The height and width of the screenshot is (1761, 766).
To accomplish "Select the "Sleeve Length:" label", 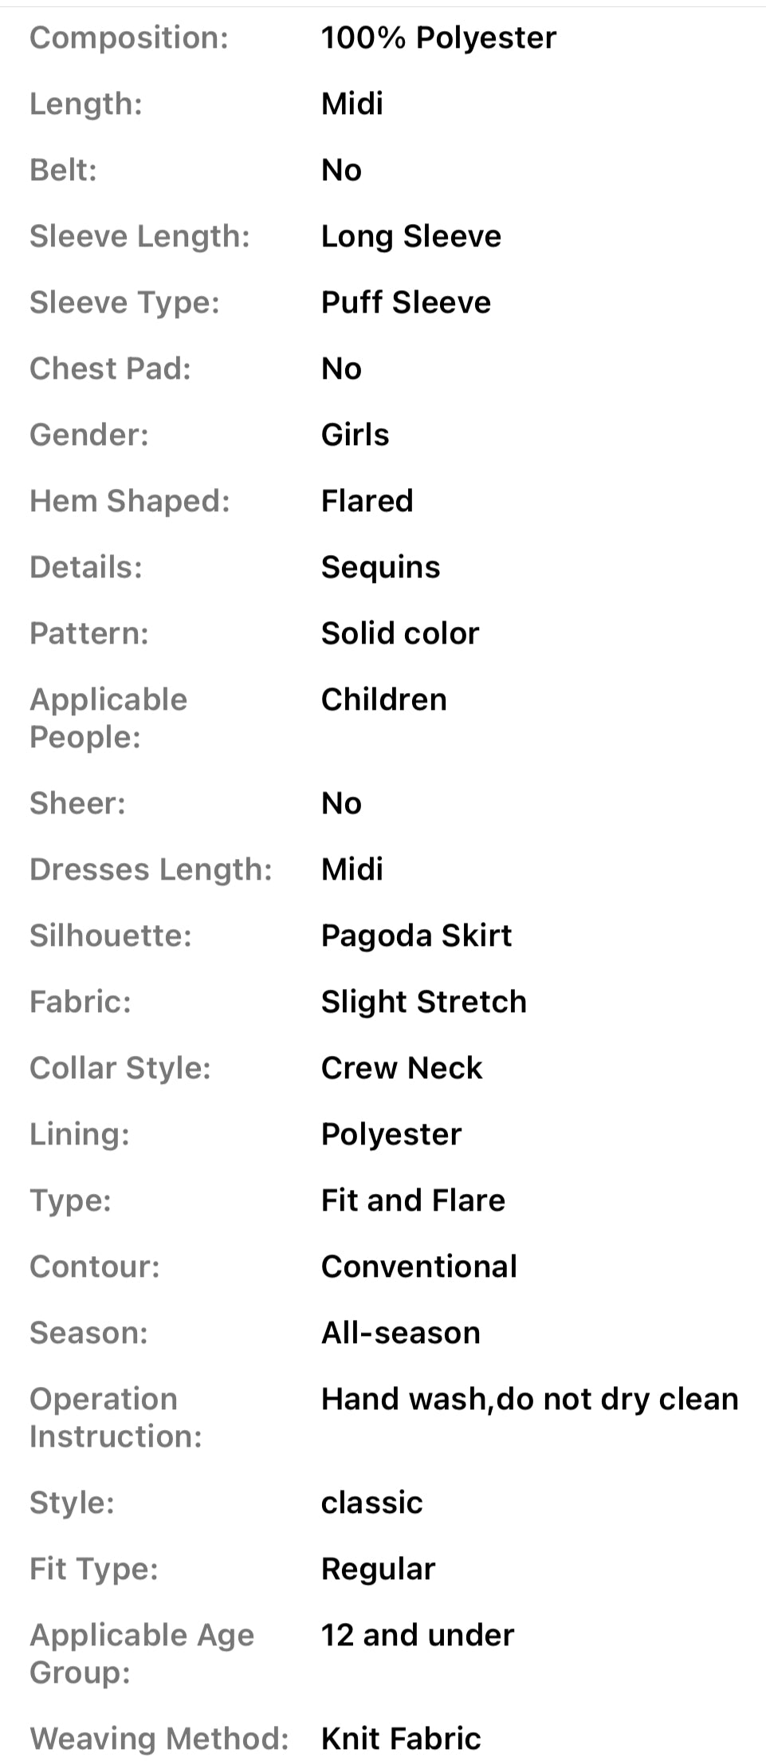I will [x=139, y=236].
